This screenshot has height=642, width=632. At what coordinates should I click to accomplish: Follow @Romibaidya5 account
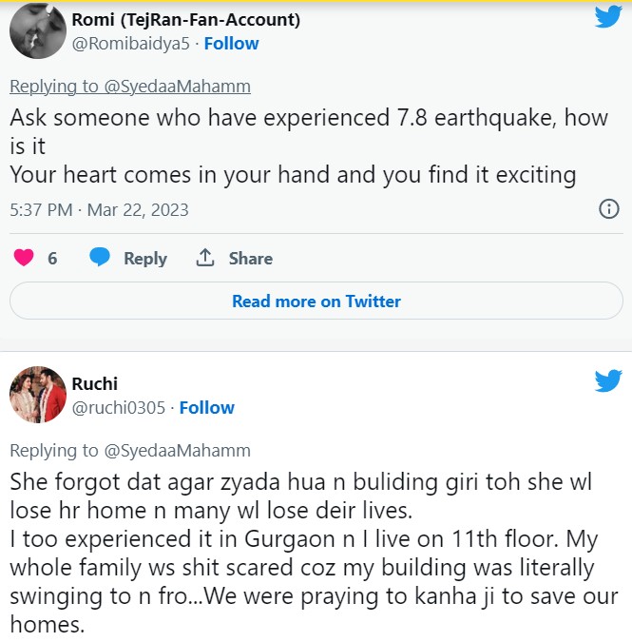tap(231, 44)
